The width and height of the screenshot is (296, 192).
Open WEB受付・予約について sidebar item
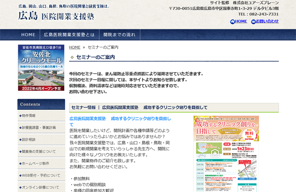click(x=41, y=175)
